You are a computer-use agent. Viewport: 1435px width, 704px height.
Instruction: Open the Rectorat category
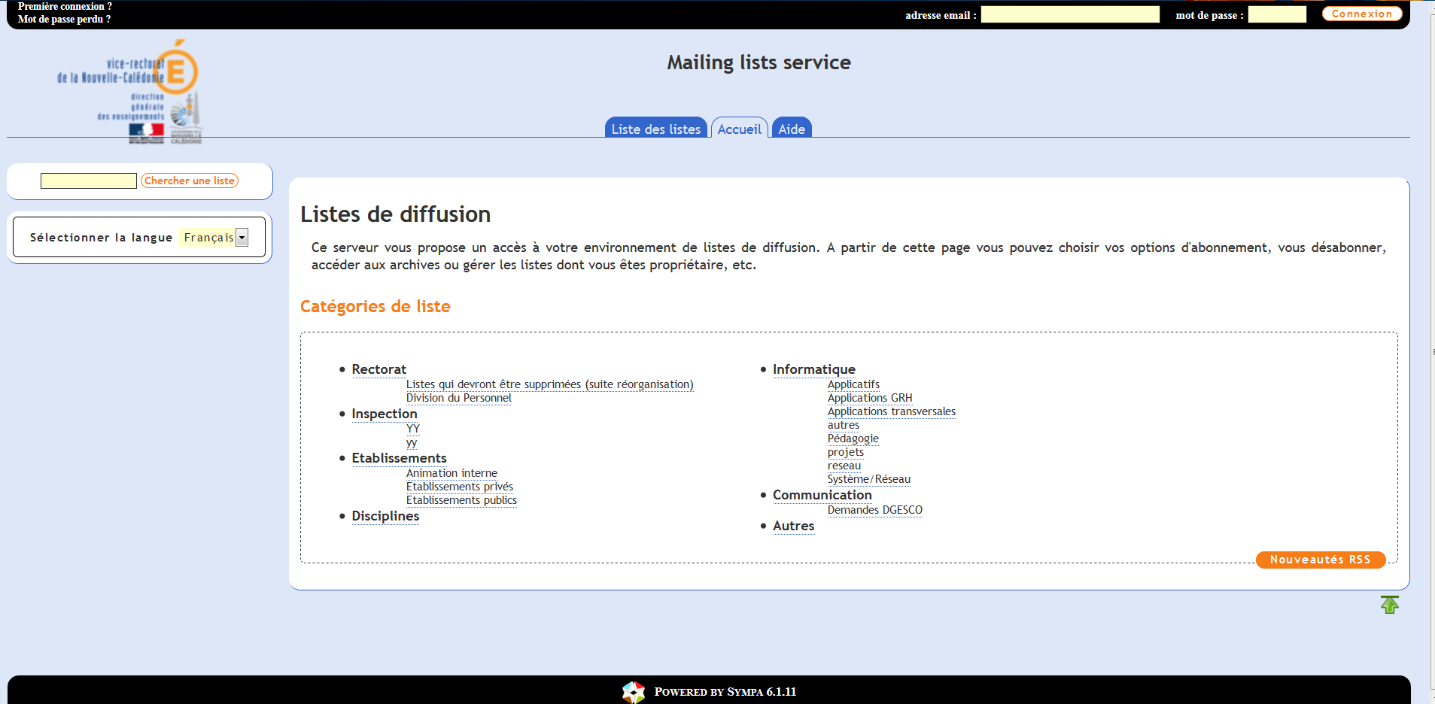(379, 369)
